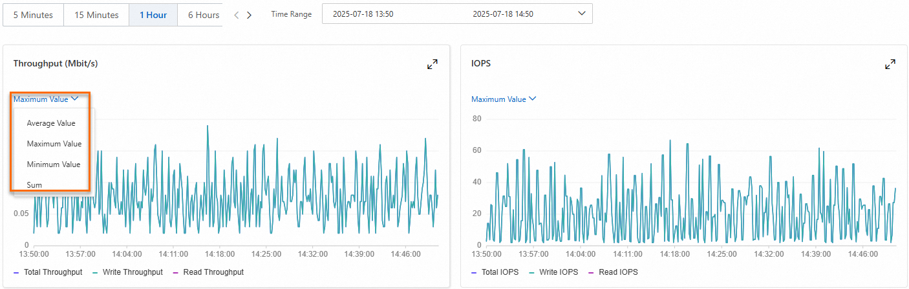Select Minimum Value from the list
The image size is (909, 289).
coord(53,164)
